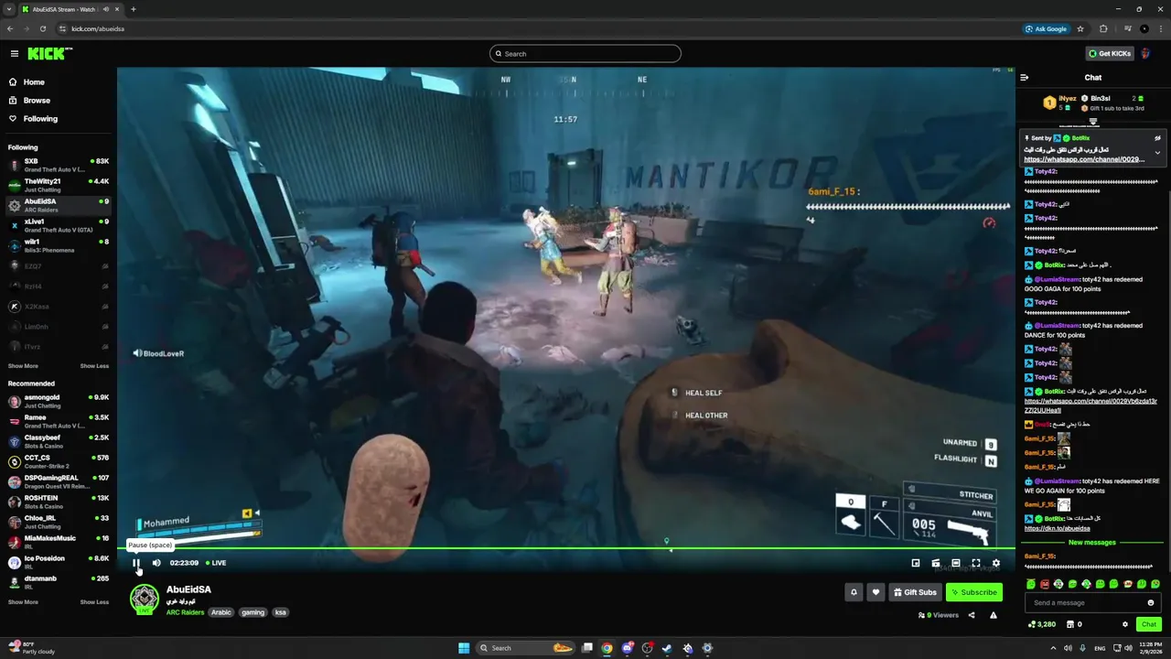Open SXB channel in Following list
This screenshot has width=1171, height=659.
tap(59, 165)
